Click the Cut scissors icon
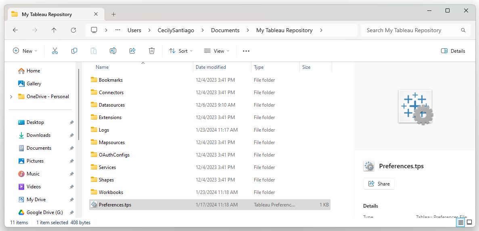 [x=55, y=51]
